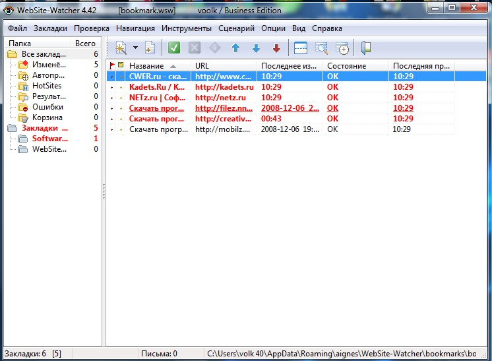Click the Письма: 0 status entry

(159, 354)
